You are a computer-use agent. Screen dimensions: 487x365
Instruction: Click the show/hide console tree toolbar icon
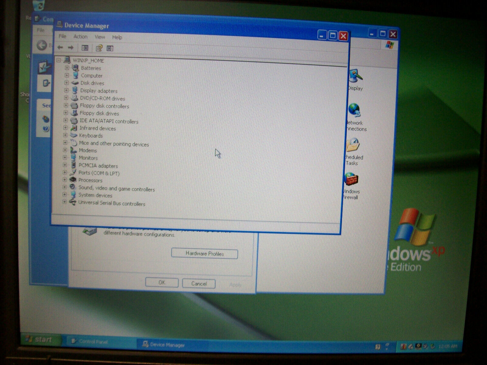point(85,48)
